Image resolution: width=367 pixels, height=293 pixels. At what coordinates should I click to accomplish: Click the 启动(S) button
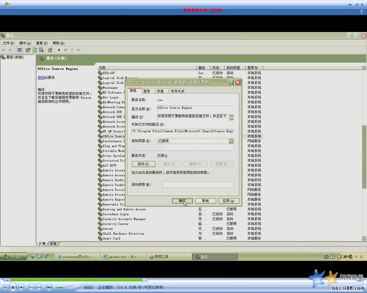143,164
